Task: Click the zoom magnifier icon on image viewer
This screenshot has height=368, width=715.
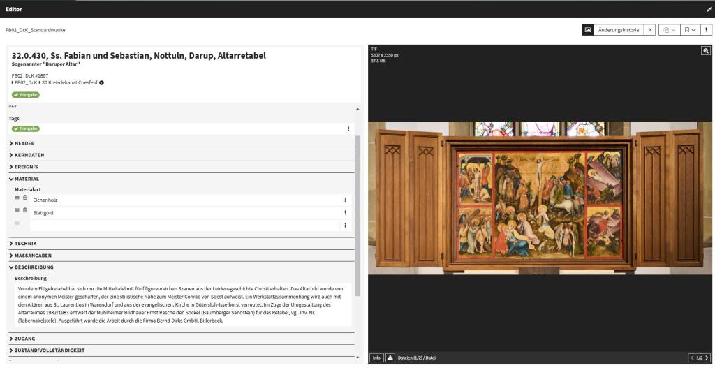Action: pos(705,51)
